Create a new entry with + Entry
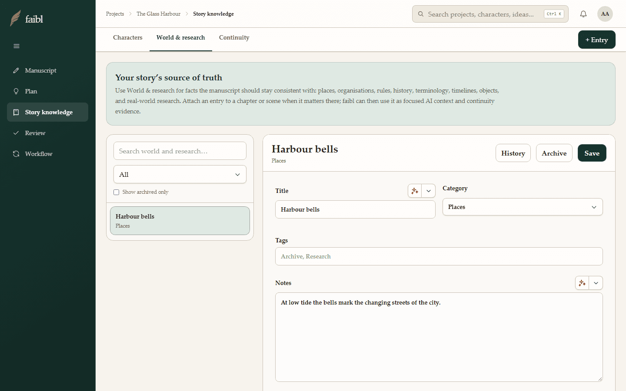This screenshot has width=626, height=391. 596,40
